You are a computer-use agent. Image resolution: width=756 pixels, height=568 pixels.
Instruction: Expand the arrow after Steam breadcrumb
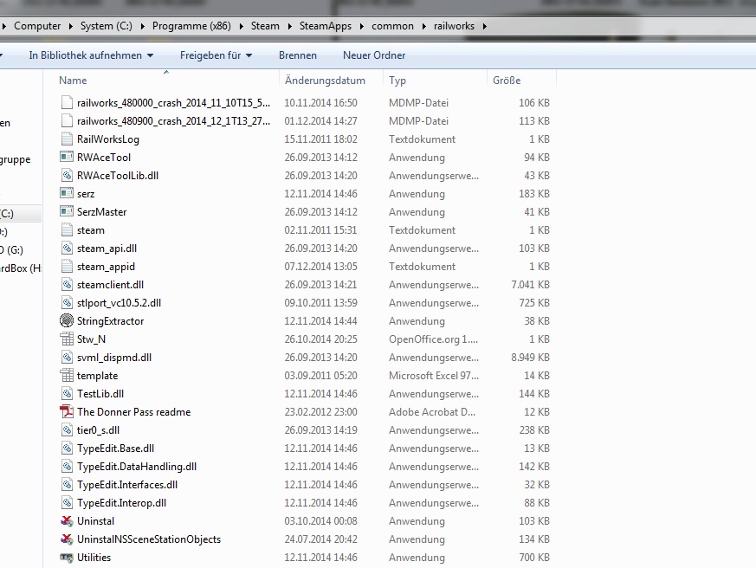(290, 26)
